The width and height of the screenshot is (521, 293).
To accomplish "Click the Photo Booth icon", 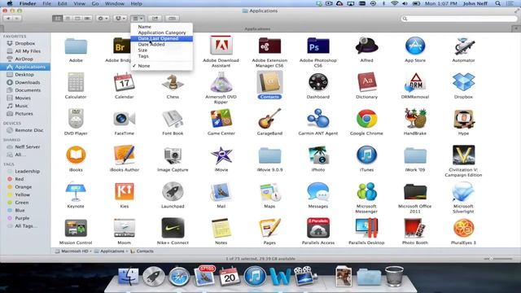I will pos(415,228).
